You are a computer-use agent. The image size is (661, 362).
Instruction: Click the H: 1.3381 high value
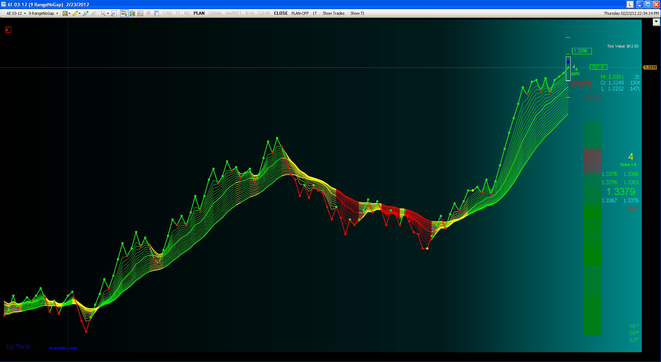pyautogui.click(x=612, y=77)
